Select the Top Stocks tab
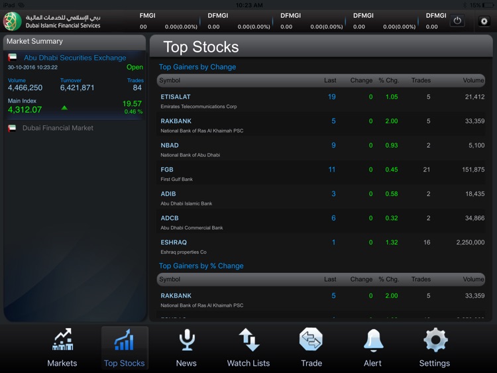The width and height of the screenshot is (497, 373). tap(125, 348)
